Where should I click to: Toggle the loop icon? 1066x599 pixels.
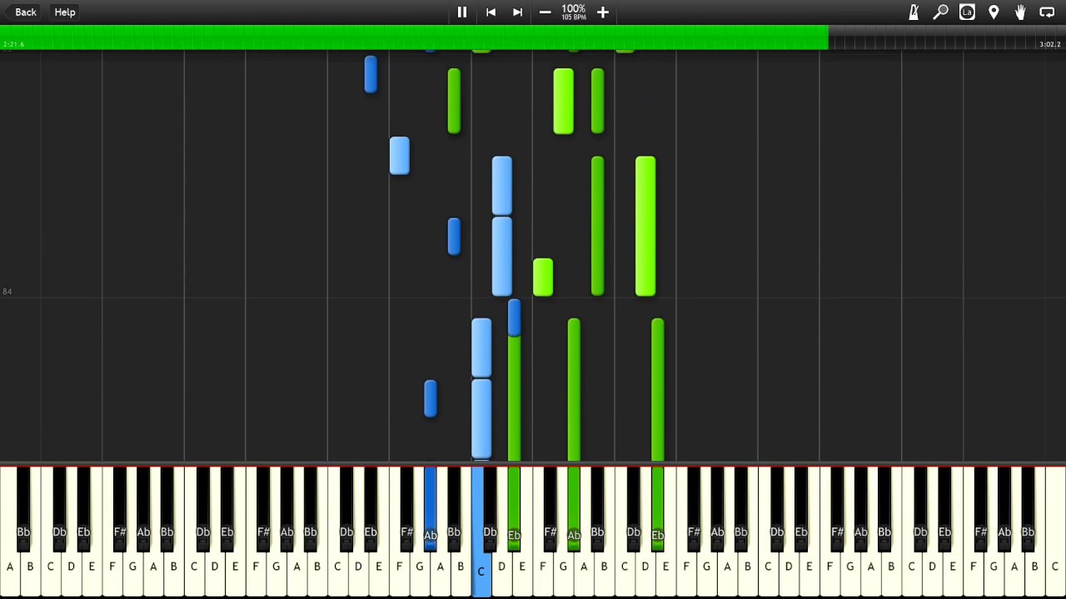[x=1047, y=12]
